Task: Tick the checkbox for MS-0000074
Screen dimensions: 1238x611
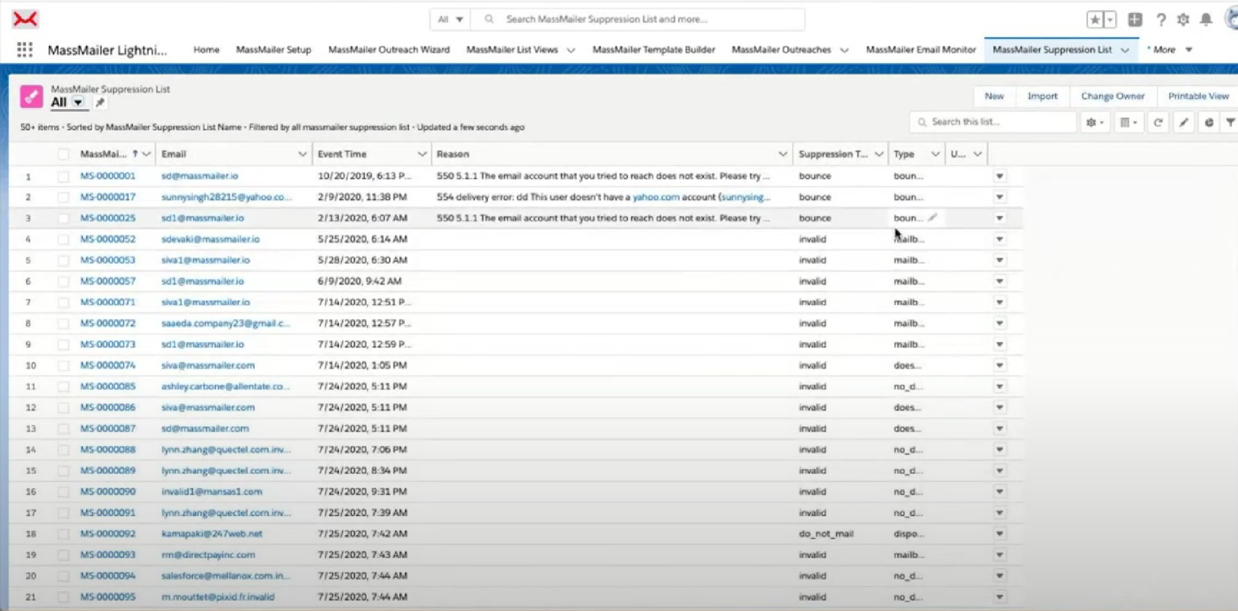Action: pos(63,366)
